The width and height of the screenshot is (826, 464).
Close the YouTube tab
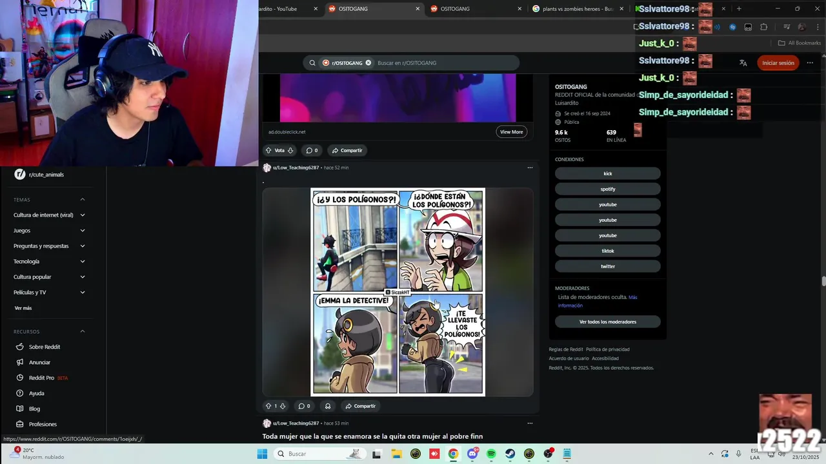[x=316, y=9]
